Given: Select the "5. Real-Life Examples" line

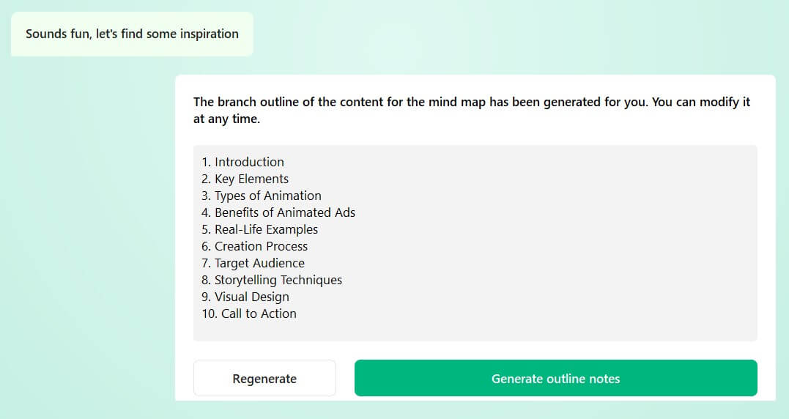Looking at the screenshot, I should [x=259, y=229].
